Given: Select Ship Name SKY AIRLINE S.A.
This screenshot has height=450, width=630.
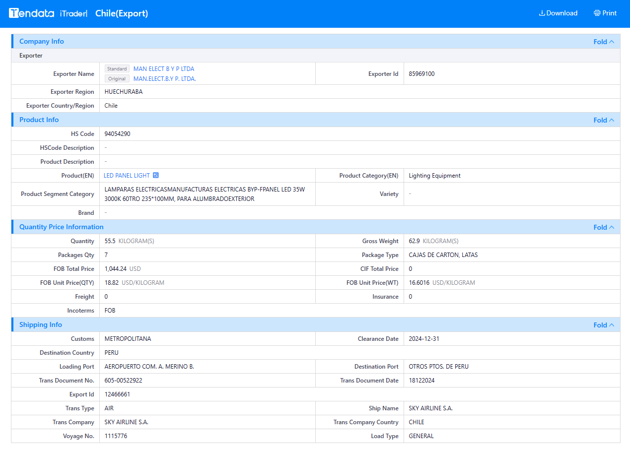Looking at the screenshot, I should click(431, 408).
